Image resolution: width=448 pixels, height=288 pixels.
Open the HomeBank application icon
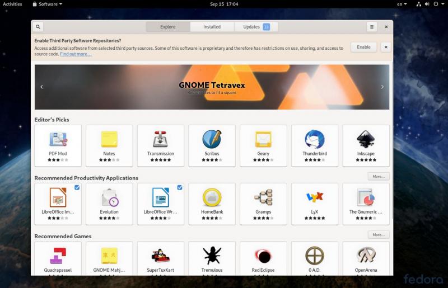tap(212, 197)
